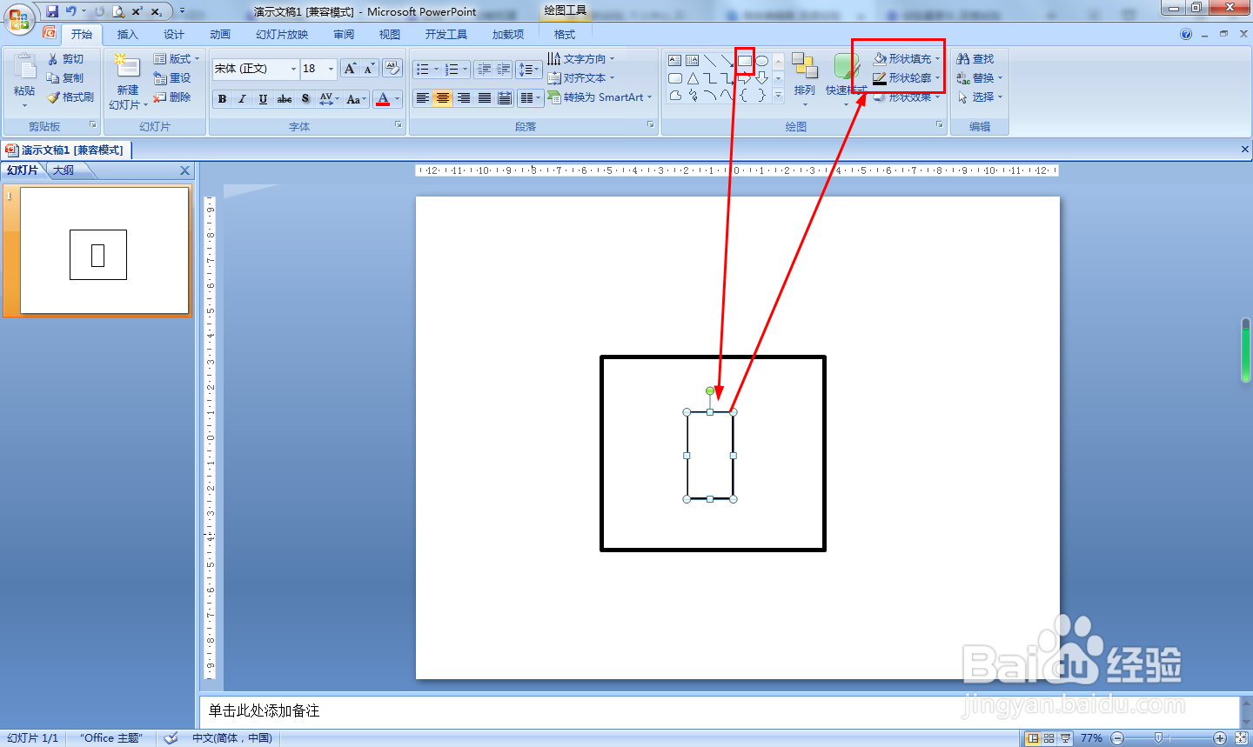
Task: Select the straight line shape
Action: tap(710, 61)
